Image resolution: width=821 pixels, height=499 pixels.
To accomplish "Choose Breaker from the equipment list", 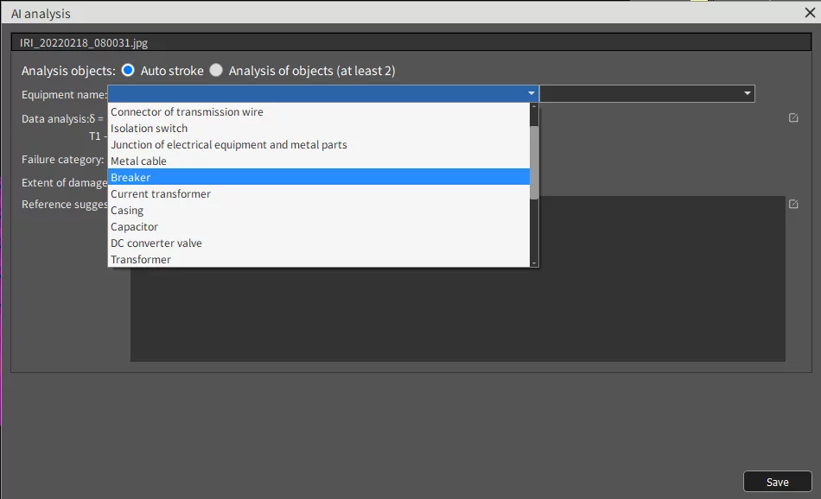I will pos(319,177).
